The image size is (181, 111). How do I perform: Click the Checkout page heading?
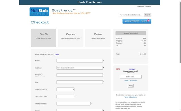point(40,22)
